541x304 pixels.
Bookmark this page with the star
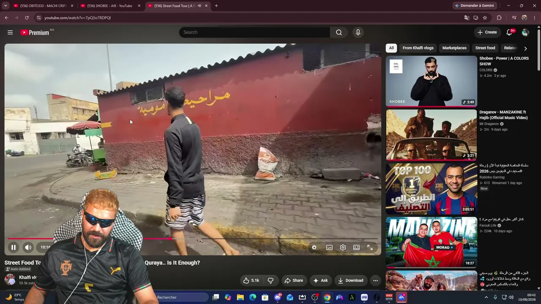[485, 18]
